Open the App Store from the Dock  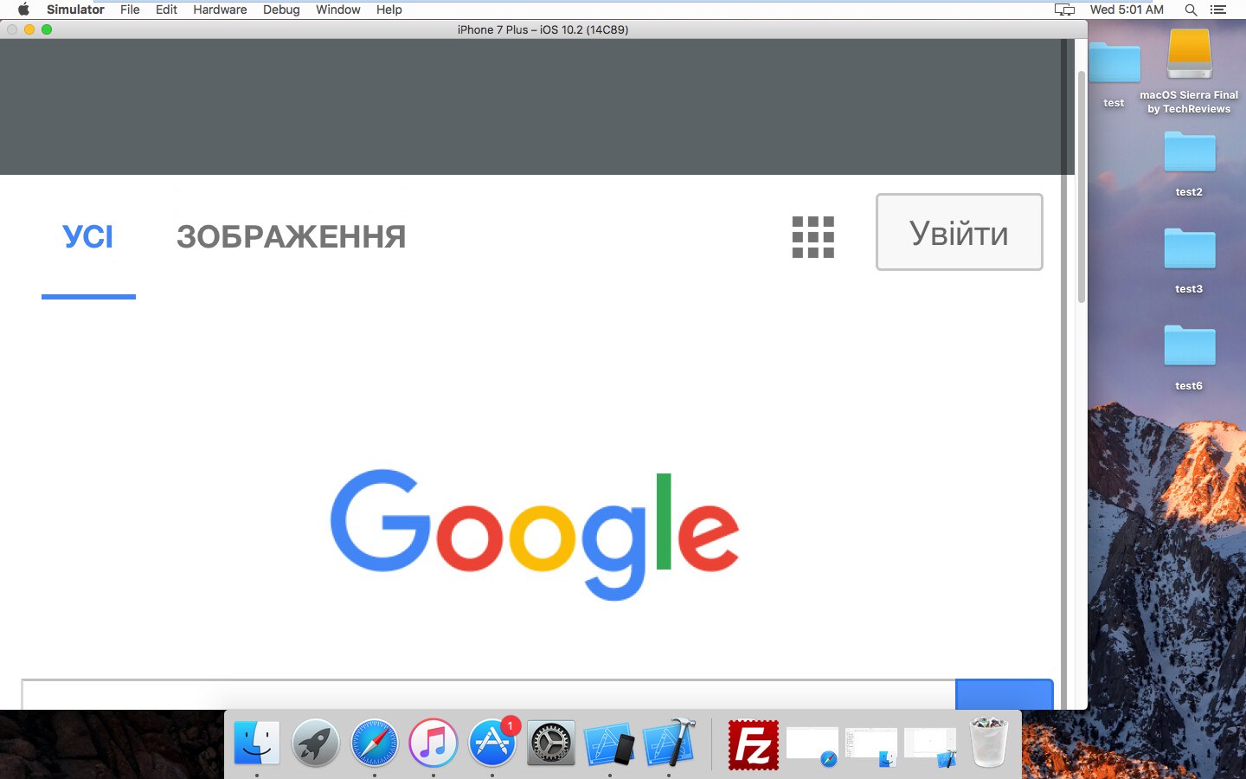tap(492, 744)
